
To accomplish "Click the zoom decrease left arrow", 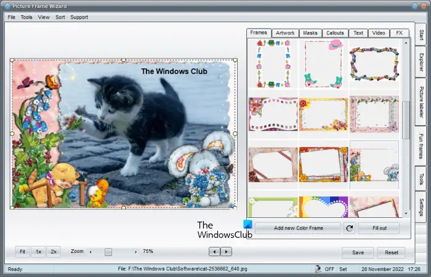I will pyautogui.click(x=91, y=252).
